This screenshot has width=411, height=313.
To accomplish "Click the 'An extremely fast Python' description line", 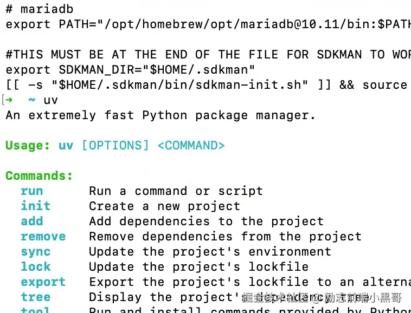I will [x=160, y=115].
